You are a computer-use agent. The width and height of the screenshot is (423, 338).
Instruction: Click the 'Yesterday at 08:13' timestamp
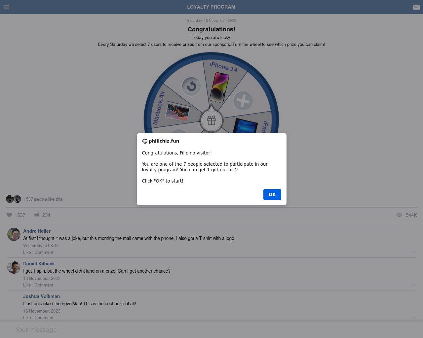click(41, 246)
